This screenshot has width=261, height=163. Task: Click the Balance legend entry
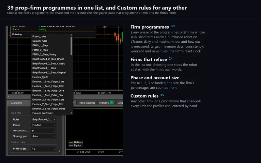coord(76,142)
